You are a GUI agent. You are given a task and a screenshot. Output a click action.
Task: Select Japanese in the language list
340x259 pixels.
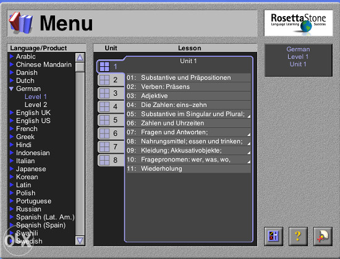(31, 169)
